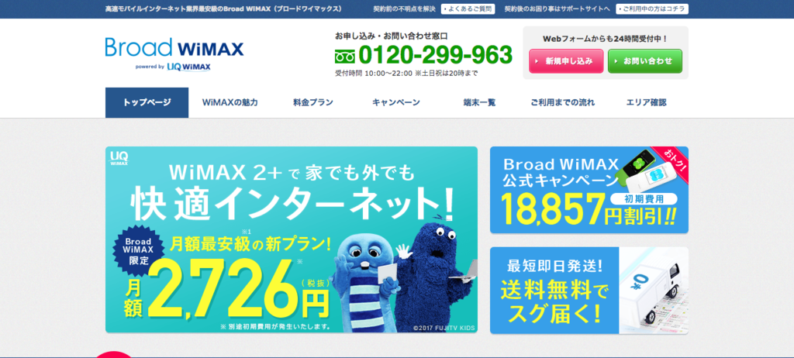Click the mobile router devices image
The width and height of the screenshot is (794, 358).
tap(644, 167)
